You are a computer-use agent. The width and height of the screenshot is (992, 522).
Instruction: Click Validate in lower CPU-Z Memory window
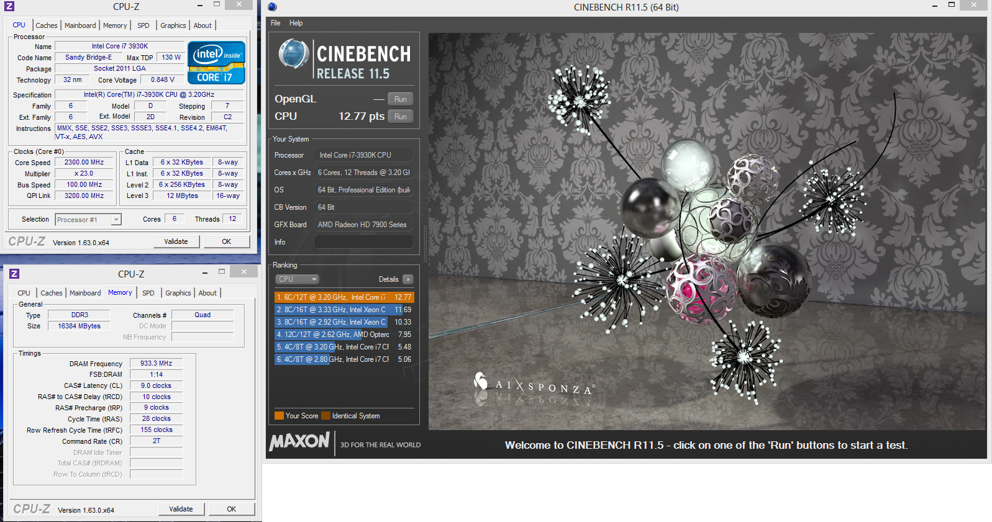(x=181, y=509)
